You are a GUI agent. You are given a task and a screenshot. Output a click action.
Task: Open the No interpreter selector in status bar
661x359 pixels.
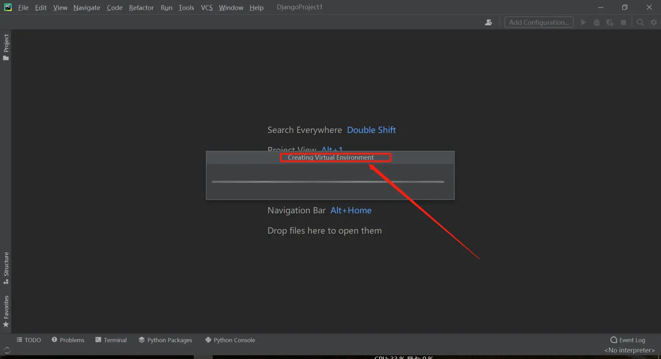pyautogui.click(x=629, y=350)
